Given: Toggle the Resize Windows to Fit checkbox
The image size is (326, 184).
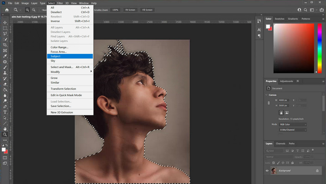Looking at the screenshot, I should (x=40, y=10).
